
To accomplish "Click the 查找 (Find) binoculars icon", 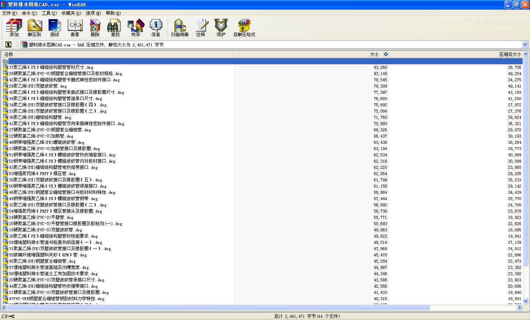I will 115,28.
